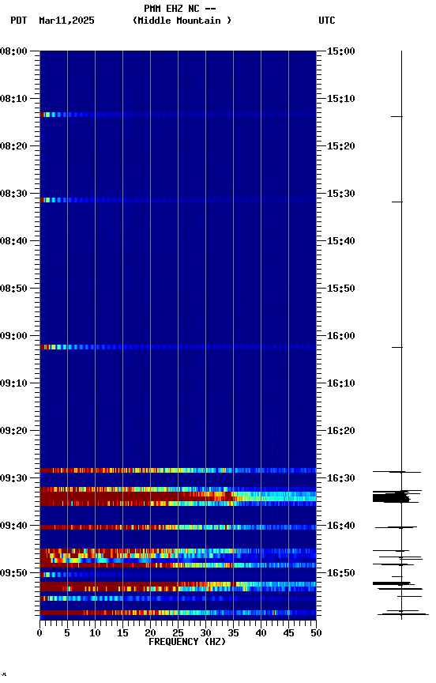Click the '15:10' UTC time label

[341, 99]
